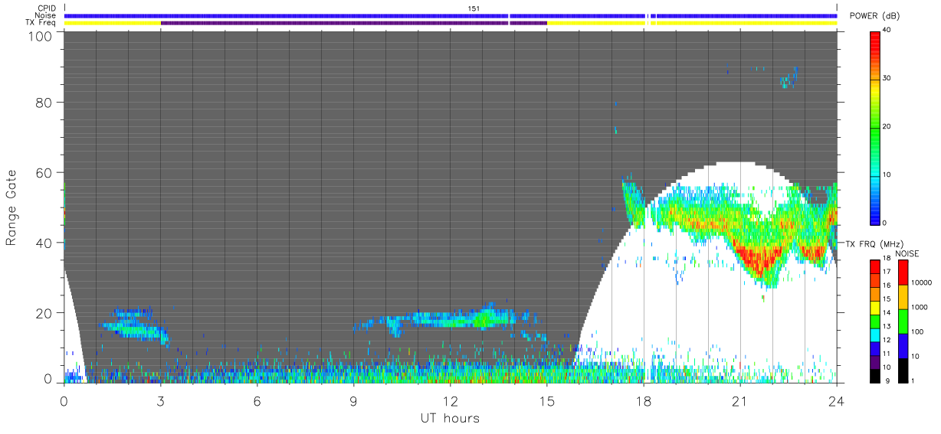This screenshot has height=434, width=941.
Task: Click the small echo cluster near gate 87 at 22.5 UT
Action: click(x=789, y=78)
